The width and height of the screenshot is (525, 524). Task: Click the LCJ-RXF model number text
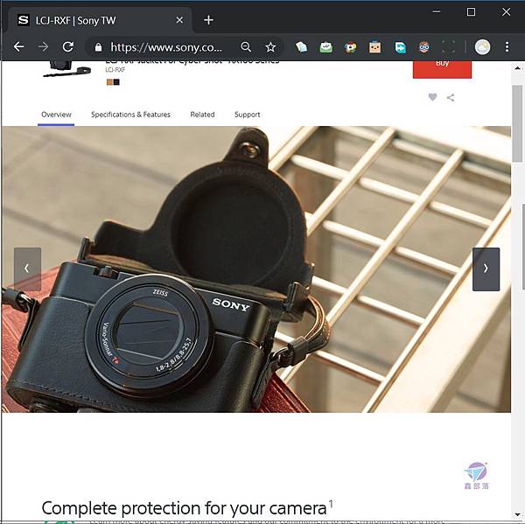115,70
